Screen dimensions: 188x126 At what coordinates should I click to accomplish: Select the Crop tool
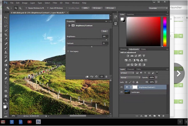point(6,34)
